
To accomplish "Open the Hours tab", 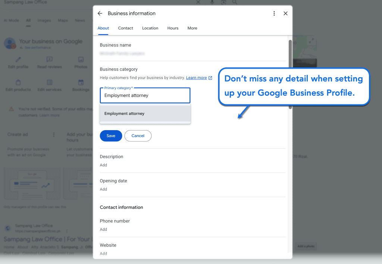I will point(173,28).
